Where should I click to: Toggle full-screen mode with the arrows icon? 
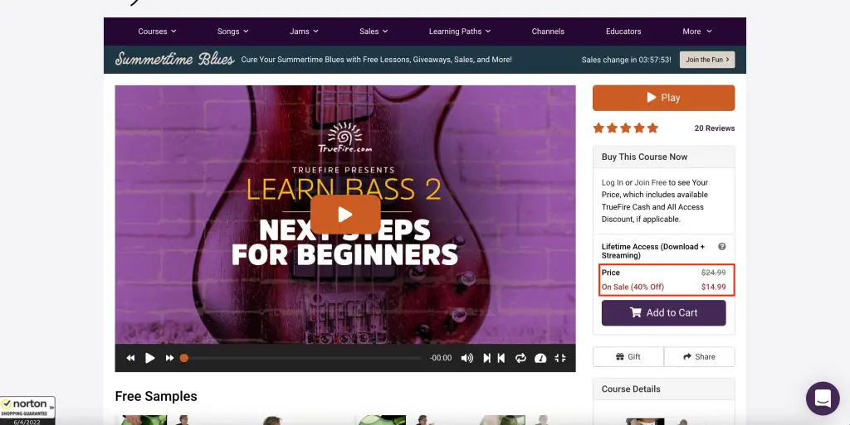pos(560,358)
